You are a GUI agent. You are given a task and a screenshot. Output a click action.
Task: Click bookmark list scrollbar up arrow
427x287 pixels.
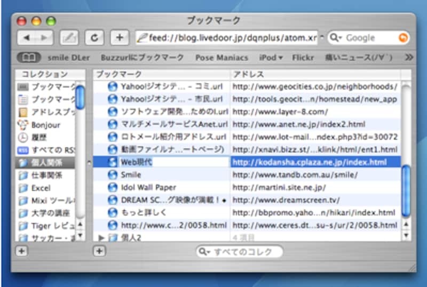point(406,225)
